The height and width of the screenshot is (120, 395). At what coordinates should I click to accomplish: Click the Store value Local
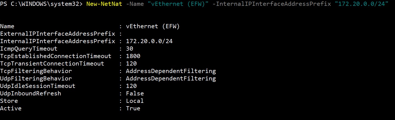(135, 101)
